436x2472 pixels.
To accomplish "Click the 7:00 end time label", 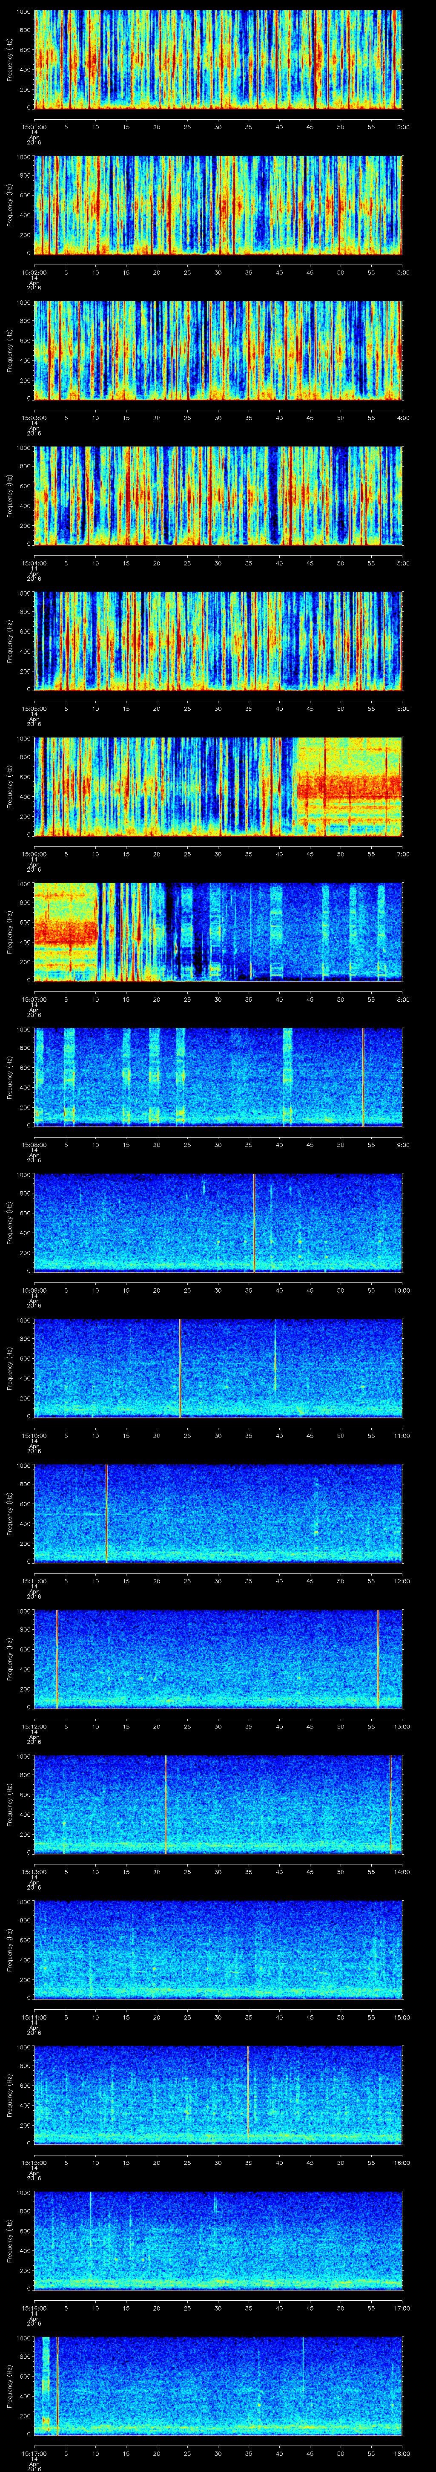I will click(402, 854).
